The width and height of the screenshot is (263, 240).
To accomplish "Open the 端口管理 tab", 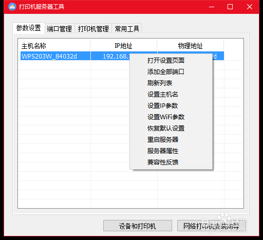I will (60, 28).
